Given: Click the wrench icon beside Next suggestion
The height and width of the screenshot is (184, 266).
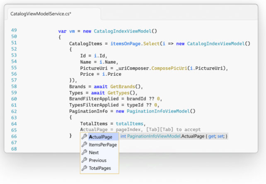Looking at the screenshot, I should point(84,153).
